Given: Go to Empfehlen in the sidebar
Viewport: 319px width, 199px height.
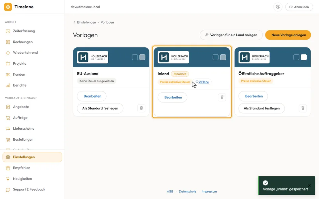Looking at the screenshot, I should point(32,168).
